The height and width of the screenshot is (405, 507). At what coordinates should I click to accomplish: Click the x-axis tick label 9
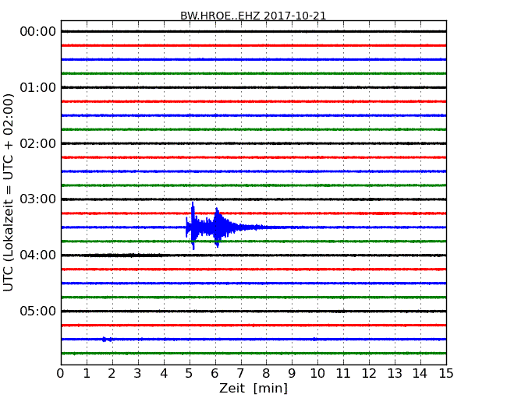pos(292,374)
